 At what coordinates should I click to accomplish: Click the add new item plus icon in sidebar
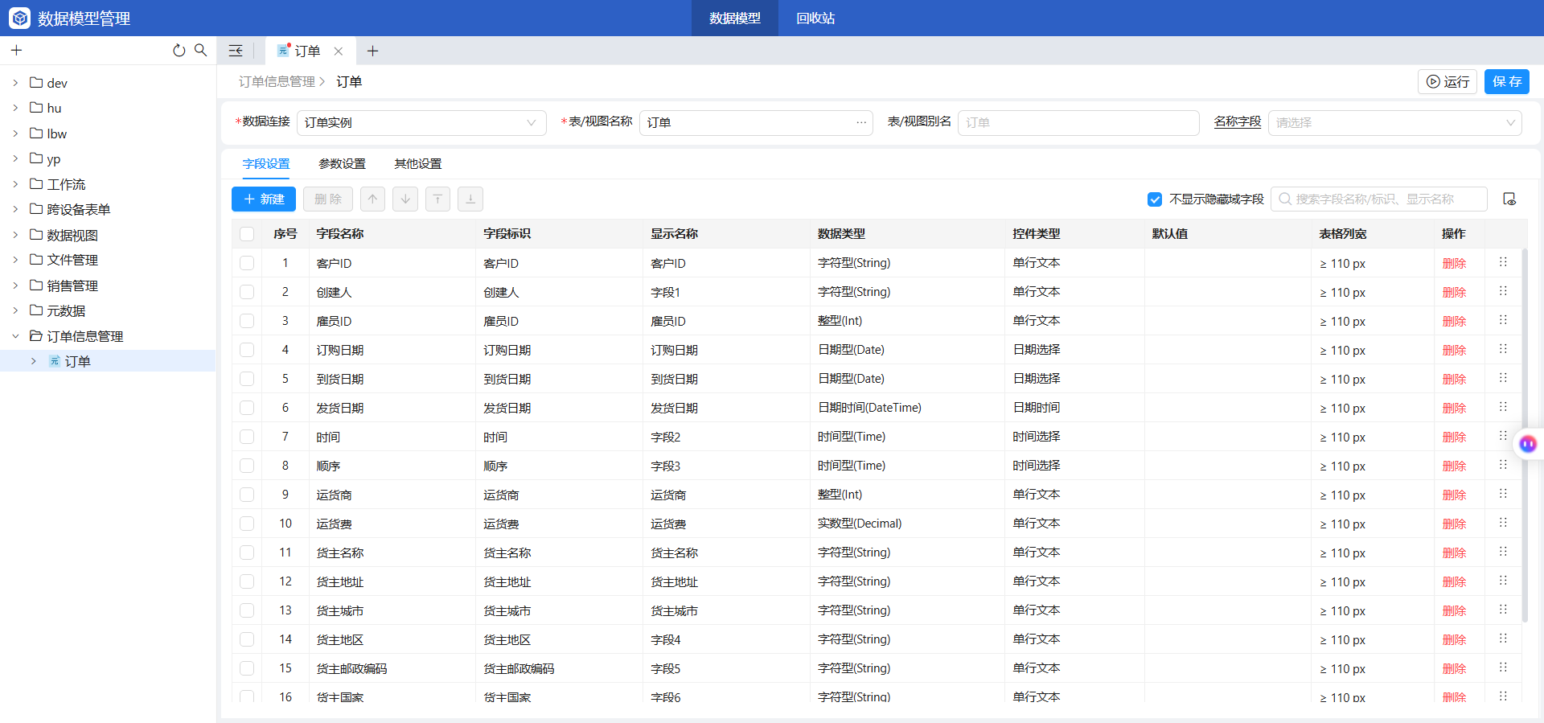pyautogui.click(x=16, y=50)
